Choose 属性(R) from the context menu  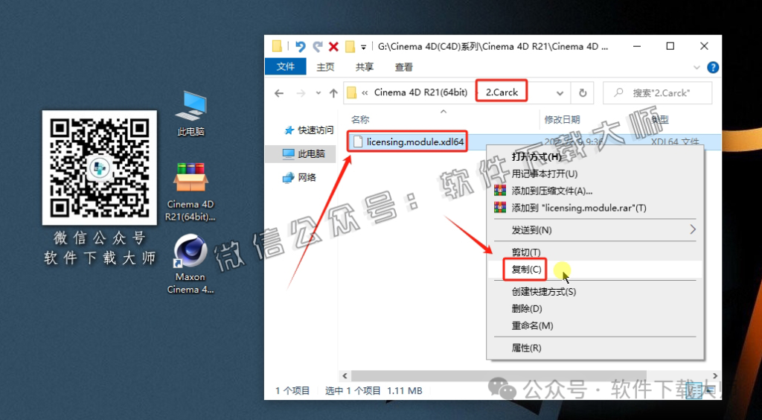tap(526, 348)
